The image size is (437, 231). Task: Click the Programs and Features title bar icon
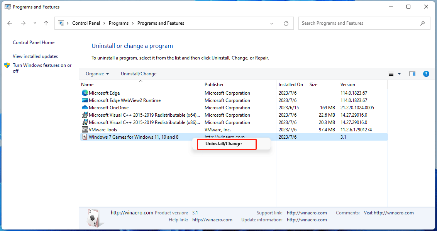7,7
